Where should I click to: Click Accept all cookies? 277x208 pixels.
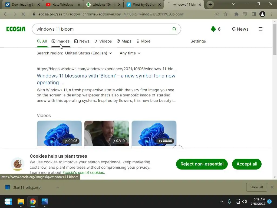(x=247, y=164)
